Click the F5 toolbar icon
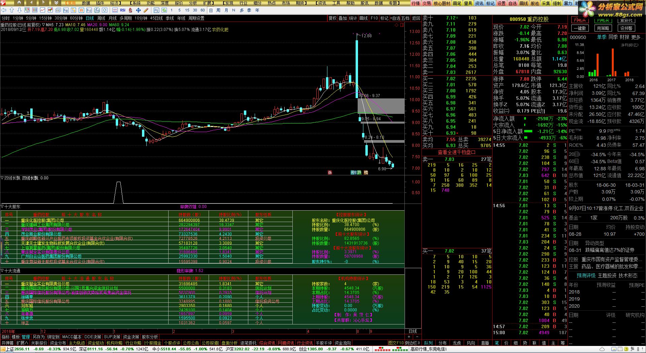Screen dimensions: 646x353 [156, 10]
